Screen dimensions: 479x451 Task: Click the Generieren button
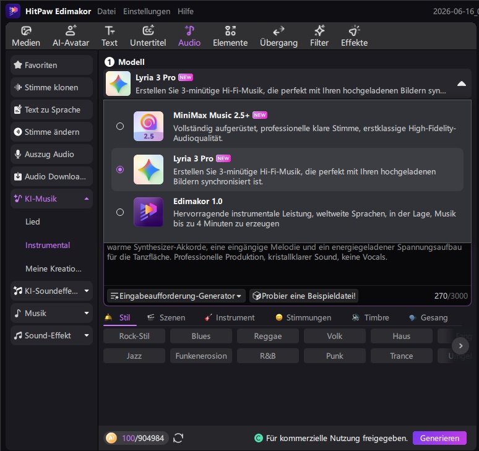(x=439, y=438)
